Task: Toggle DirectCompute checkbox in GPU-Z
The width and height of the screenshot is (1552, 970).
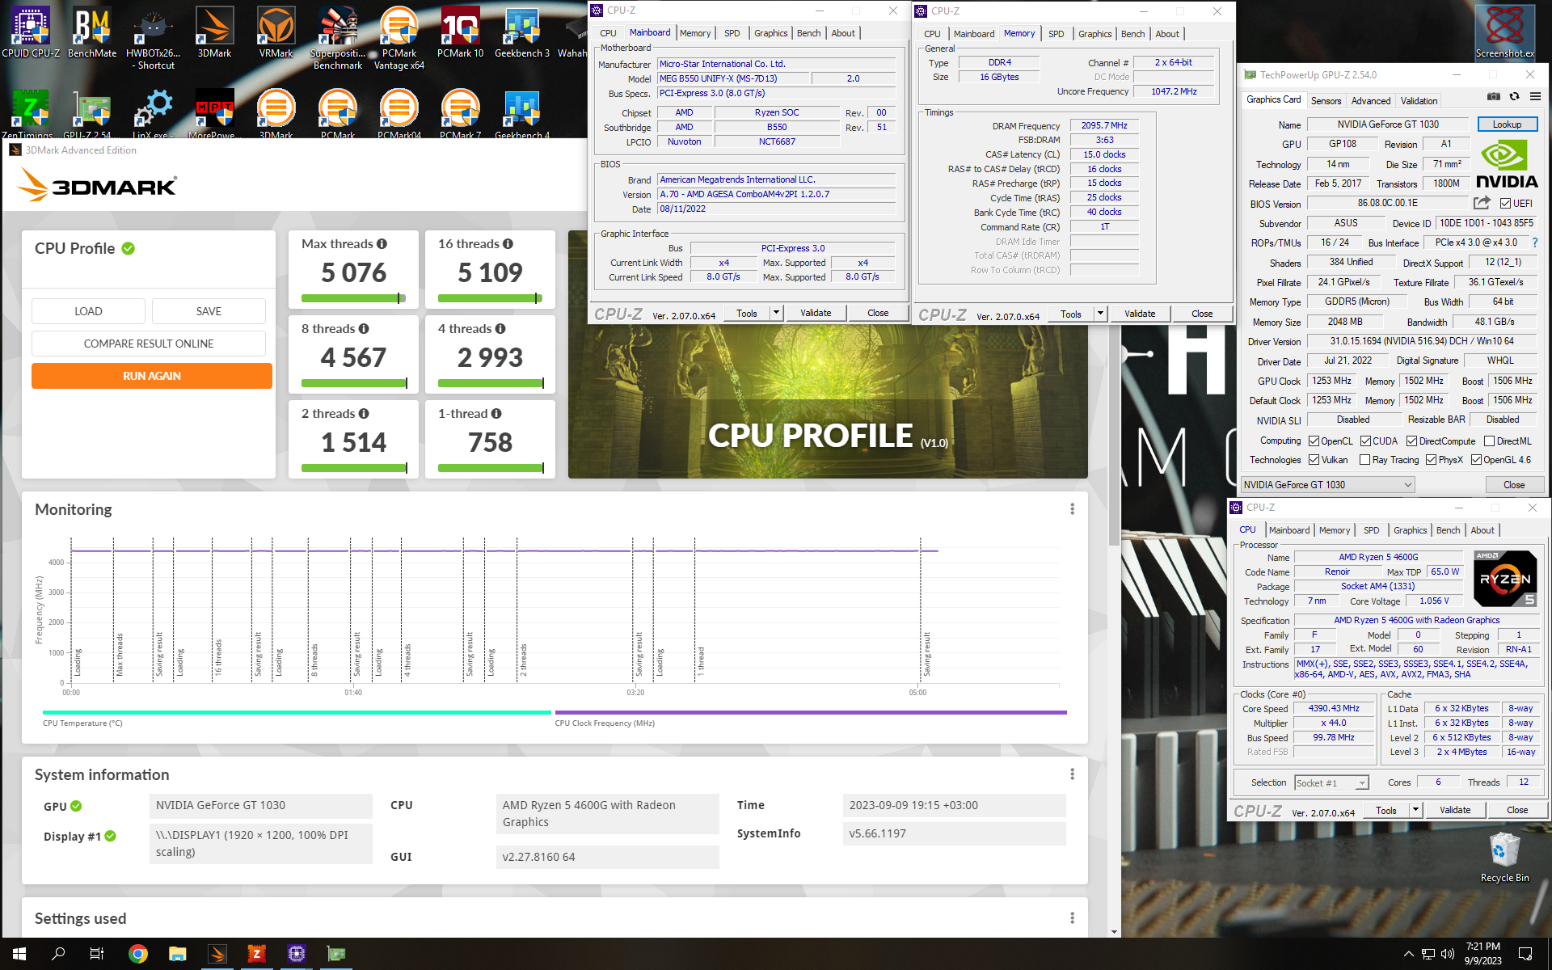Action: click(1411, 441)
